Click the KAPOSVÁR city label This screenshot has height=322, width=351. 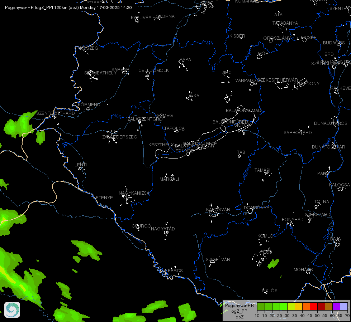pyautogui.click(x=218, y=210)
